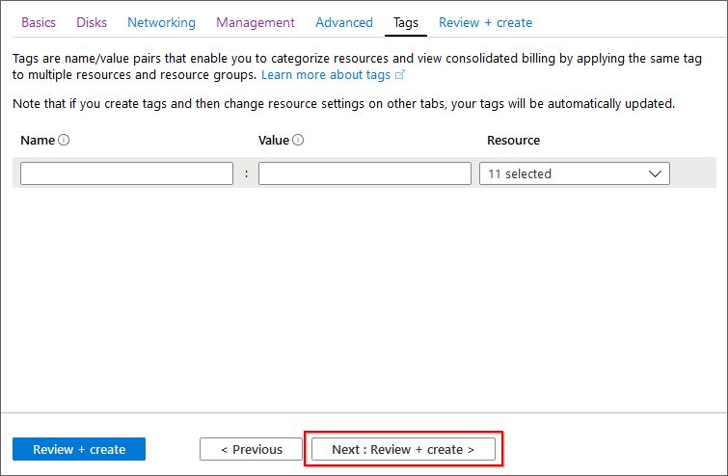Select the Management tab
The width and height of the screenshot is (728, 476).
pyautogui.click(x=255, y=22)
